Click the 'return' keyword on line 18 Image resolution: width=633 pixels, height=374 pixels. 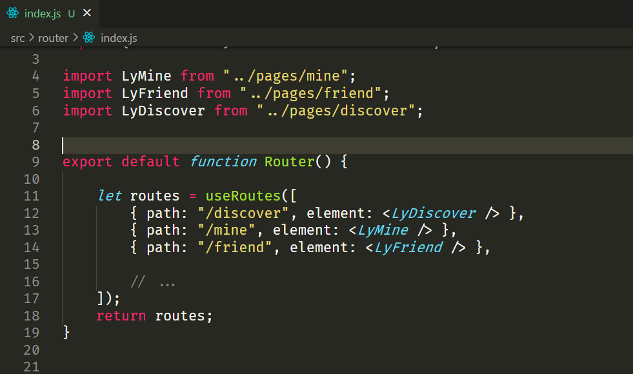(121, 316)
